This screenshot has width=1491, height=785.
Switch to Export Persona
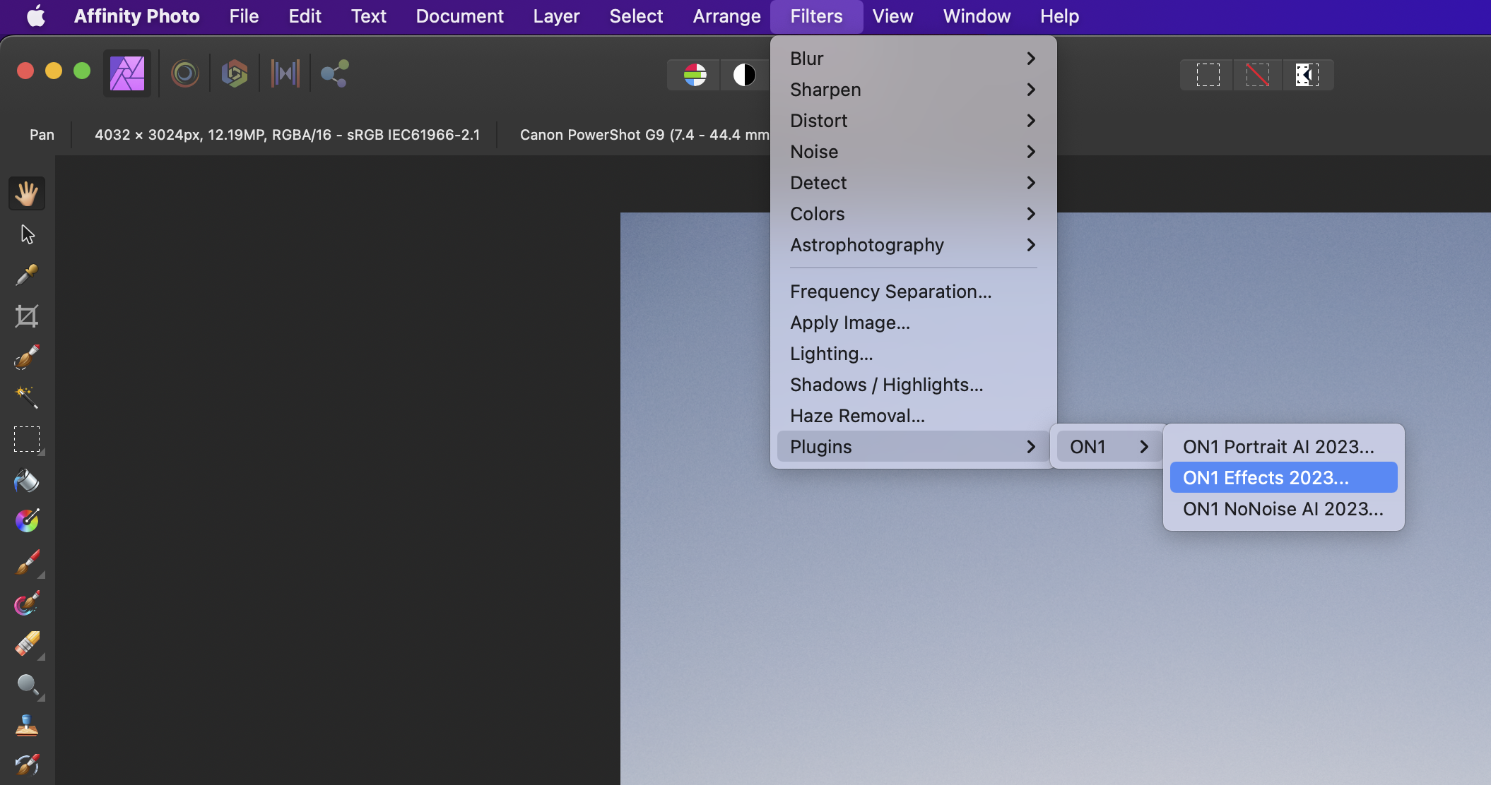point(334,73)
